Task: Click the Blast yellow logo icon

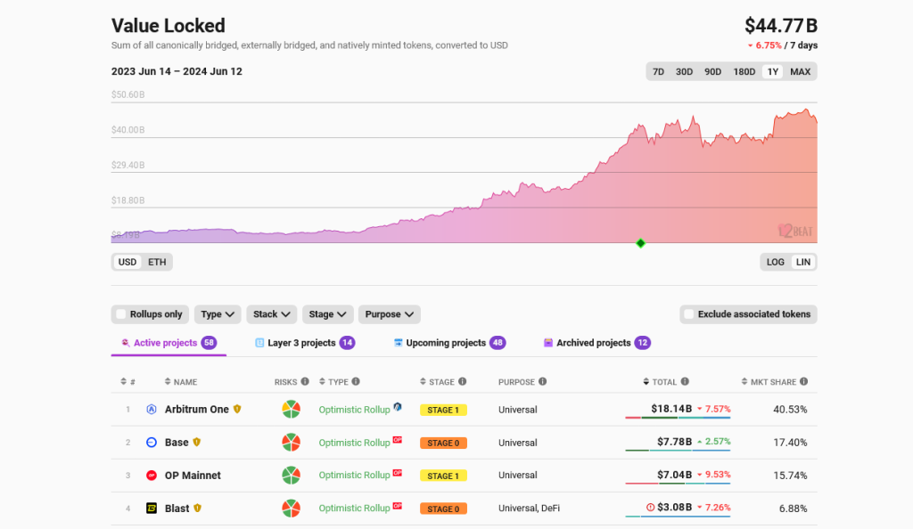Action: pos(152,509)
